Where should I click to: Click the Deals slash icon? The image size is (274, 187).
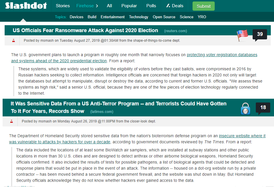tap(168, 6)
